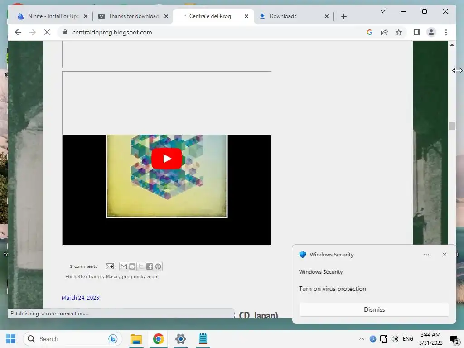The height and width of the screenshot is (348, 464).
Task: Close the Centrale del Prog tab
Action: coord(246,16)
